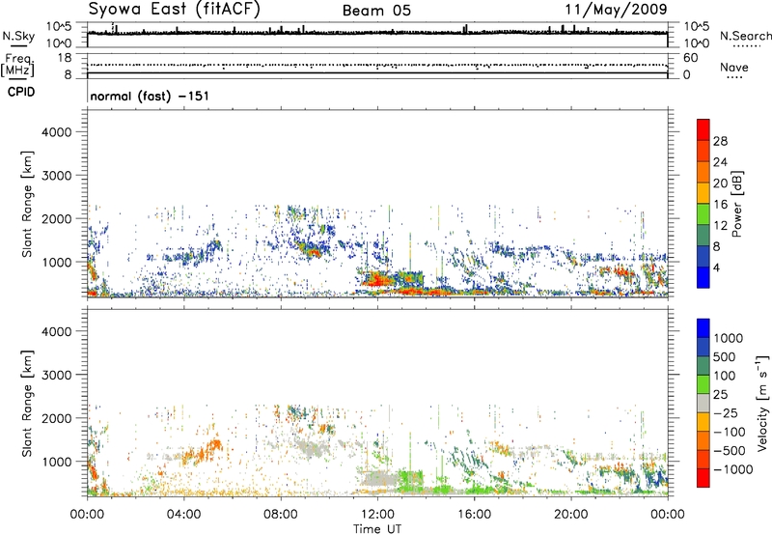The width and height of the screenshot is (772, 535).
Task: Pick the red top segment of power colorbar
Action: tap(703, 129)
